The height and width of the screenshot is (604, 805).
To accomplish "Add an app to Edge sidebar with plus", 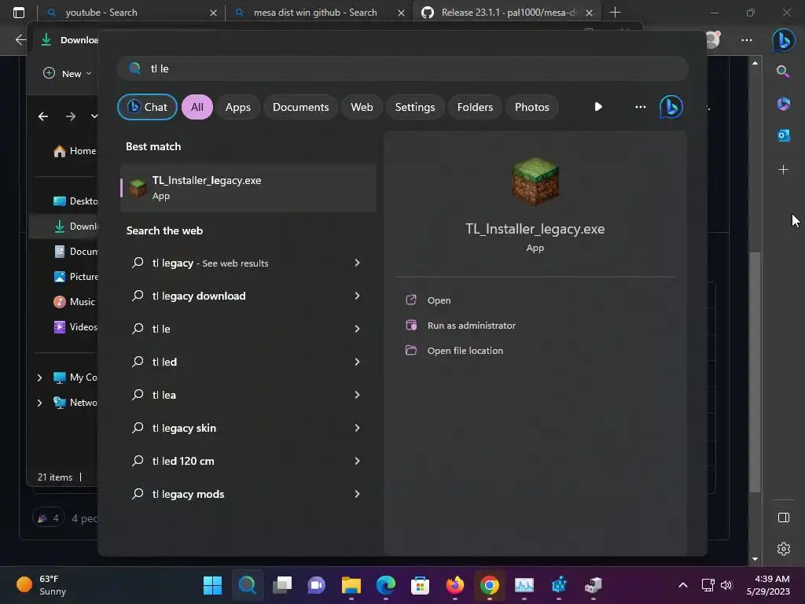I will 783,170.
